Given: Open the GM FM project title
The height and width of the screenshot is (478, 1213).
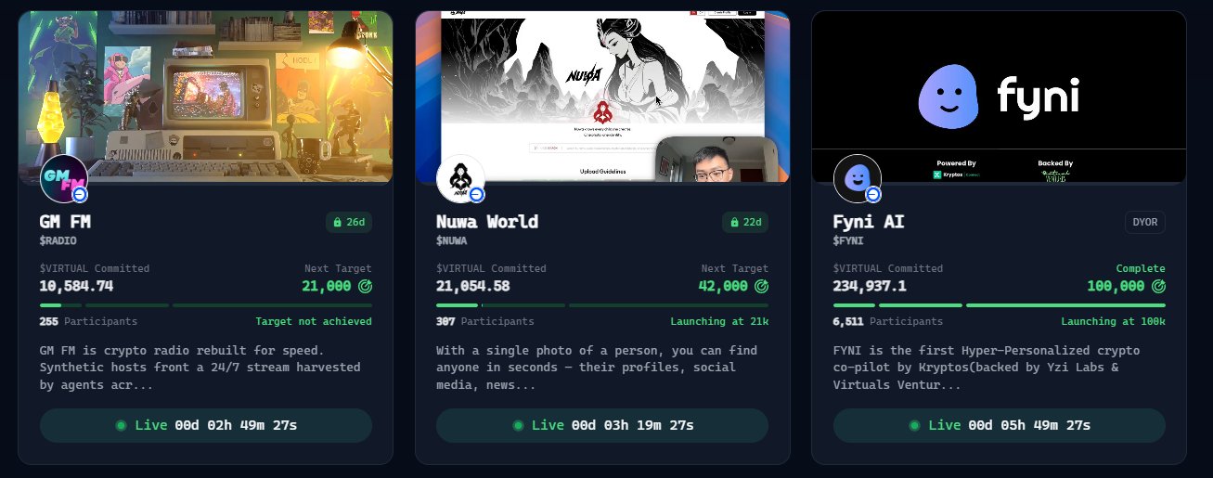Looking at the screenshot, I should (x=65, y=222).
